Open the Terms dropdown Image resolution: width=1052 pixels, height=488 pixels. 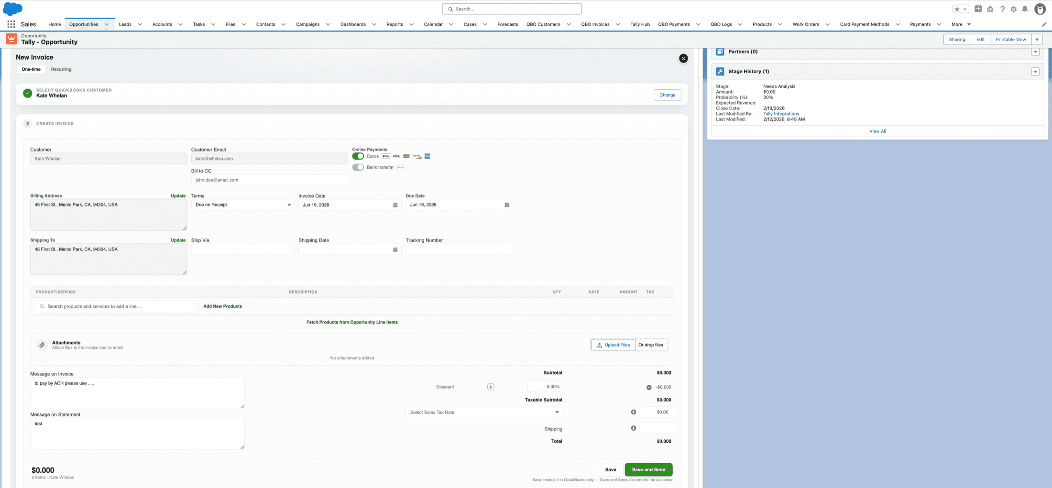[x=242, y=205]
